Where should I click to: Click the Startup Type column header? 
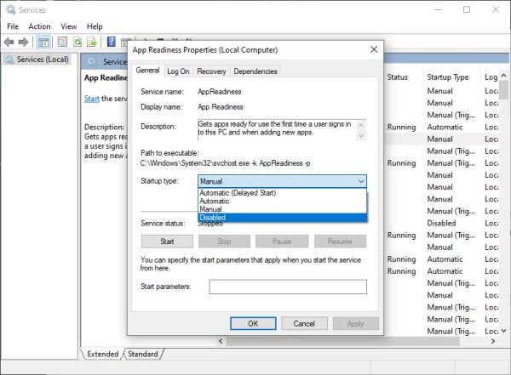pos(448,77)
